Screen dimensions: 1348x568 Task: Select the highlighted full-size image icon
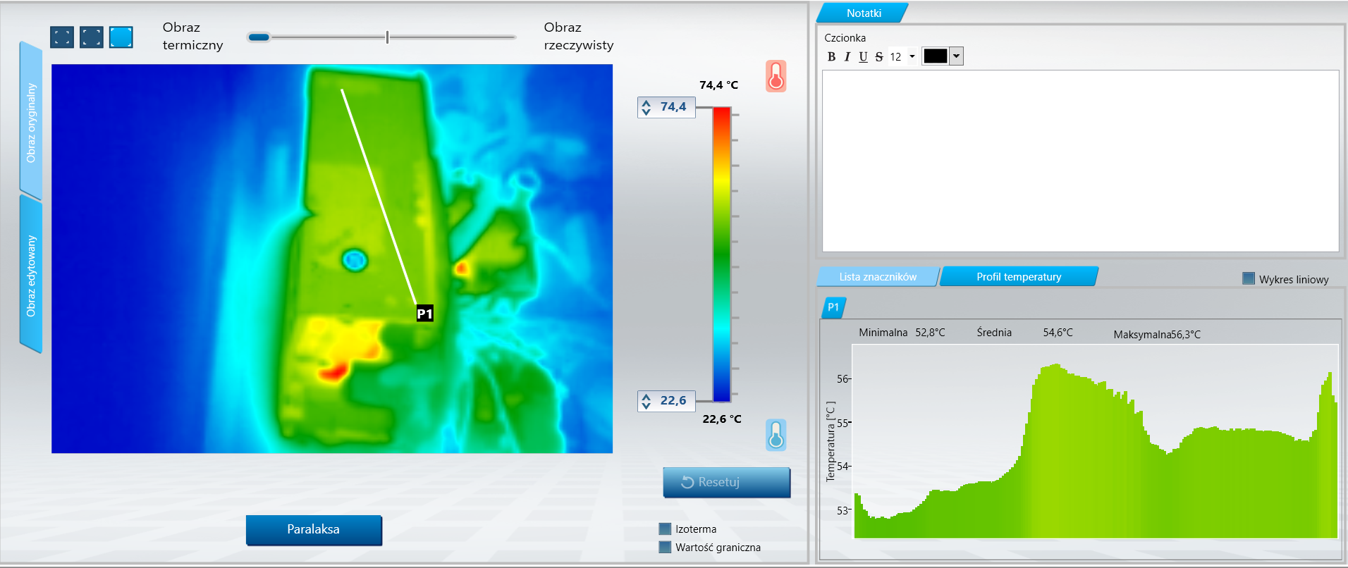click(121, 37)
